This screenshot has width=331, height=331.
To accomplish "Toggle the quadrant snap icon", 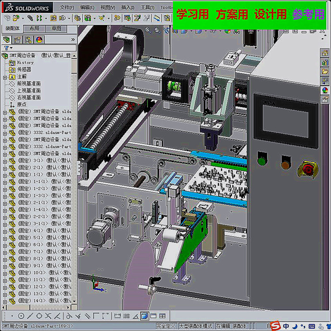I will point(39,316).
